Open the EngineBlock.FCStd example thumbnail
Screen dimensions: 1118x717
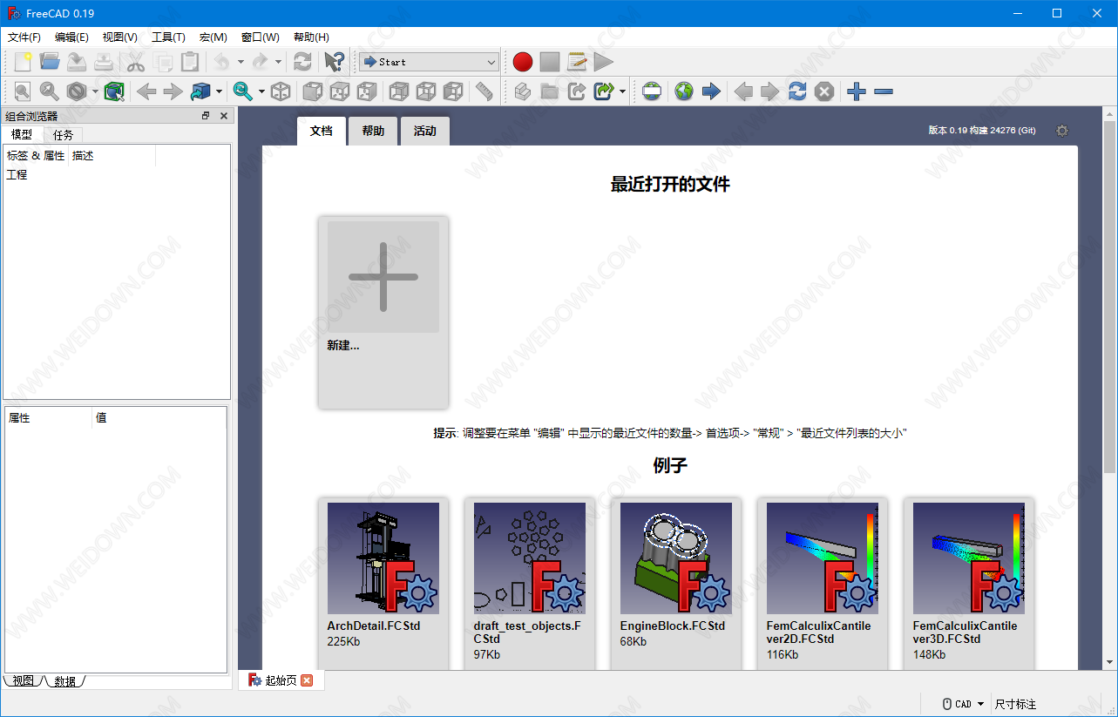tap(675, 558)
